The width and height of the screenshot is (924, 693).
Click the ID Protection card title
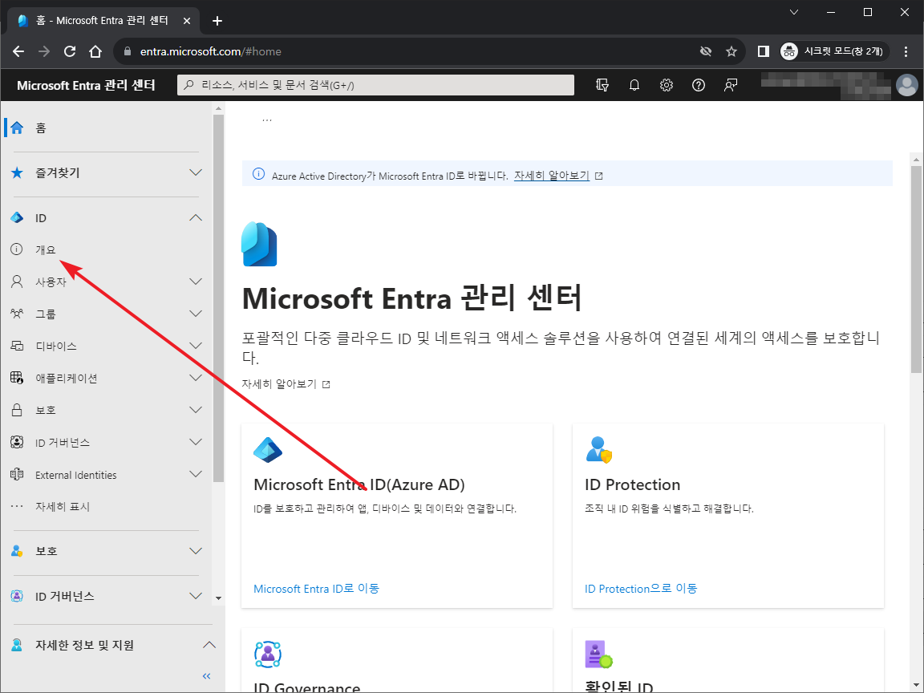click(632, 484)
